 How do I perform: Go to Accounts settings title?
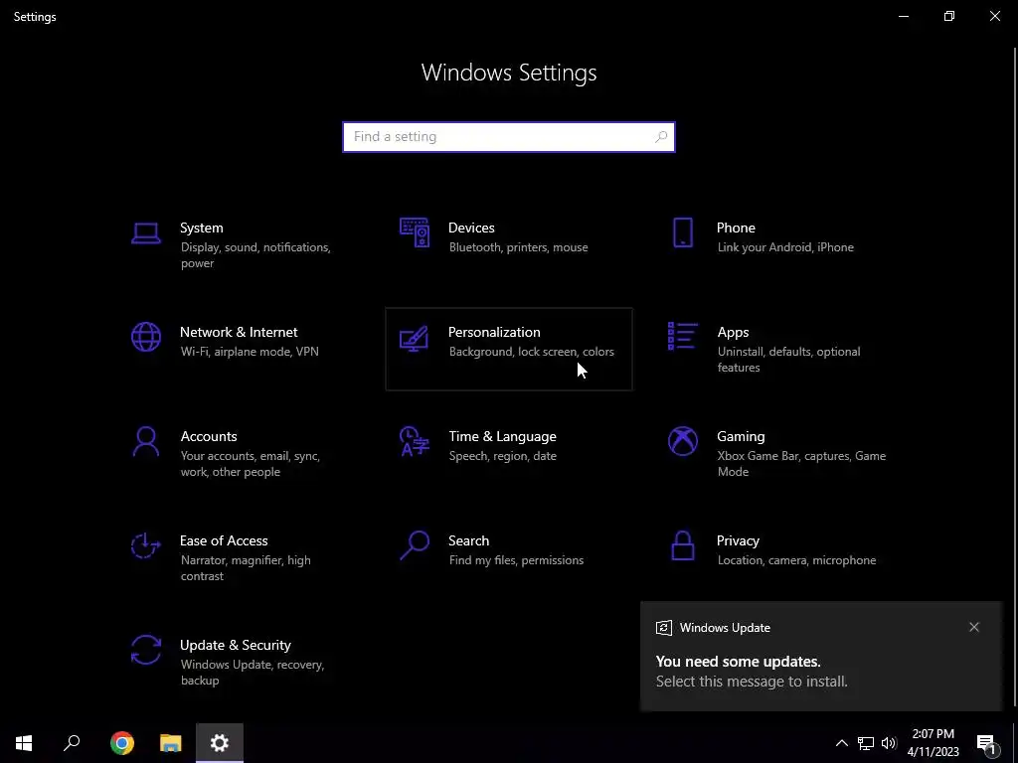(x=209, y=437)
